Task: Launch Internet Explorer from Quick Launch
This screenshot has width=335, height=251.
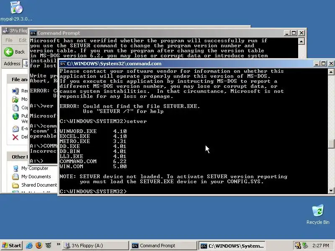Action: (x=29, y=246)
